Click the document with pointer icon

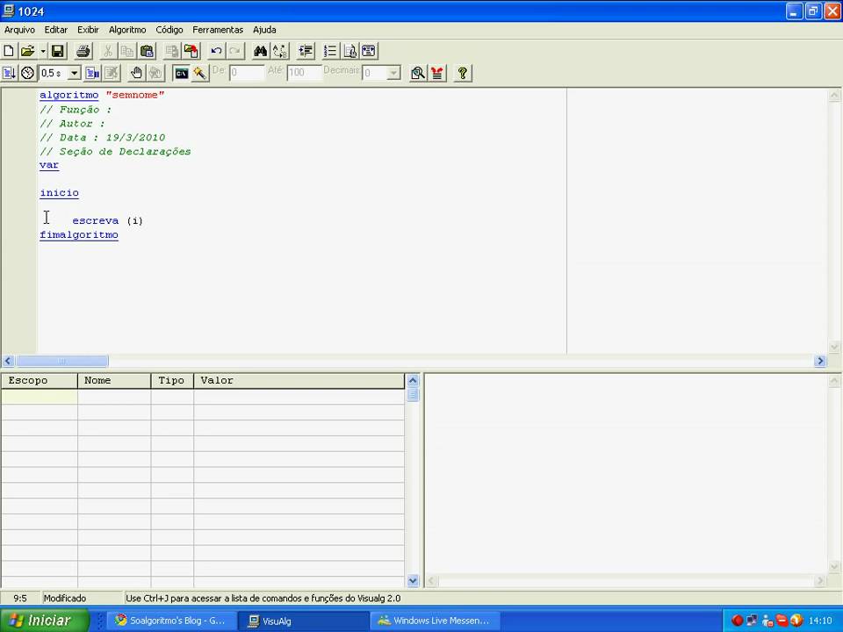click(x=350, y=51)
